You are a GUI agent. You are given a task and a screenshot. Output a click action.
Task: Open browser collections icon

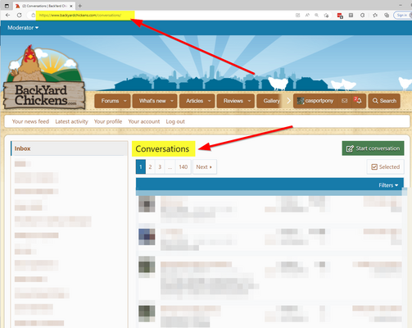(387, 16)
